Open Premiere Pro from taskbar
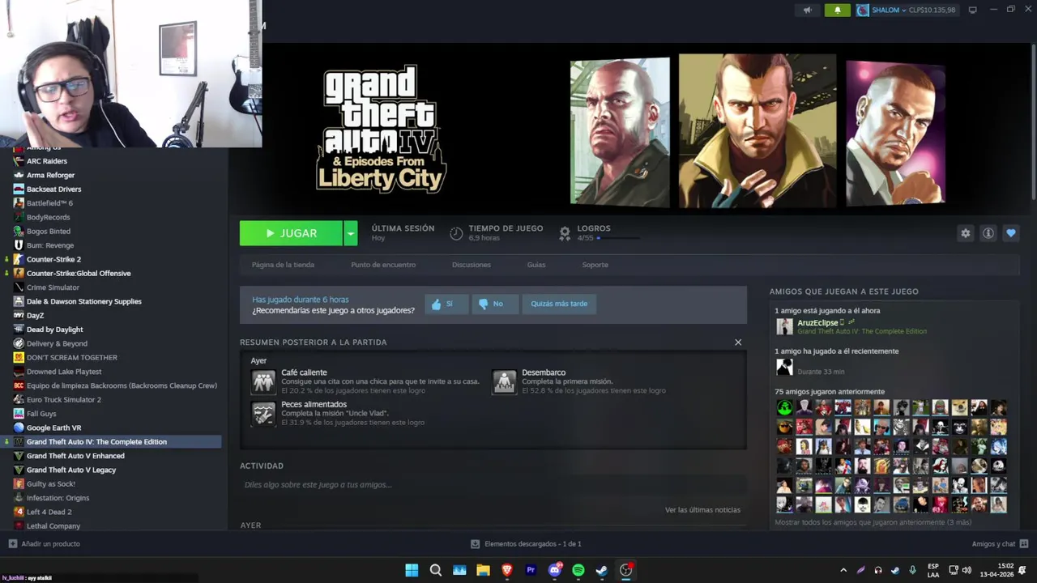Viewport: 1037px width, 583px height. (531, 570)
